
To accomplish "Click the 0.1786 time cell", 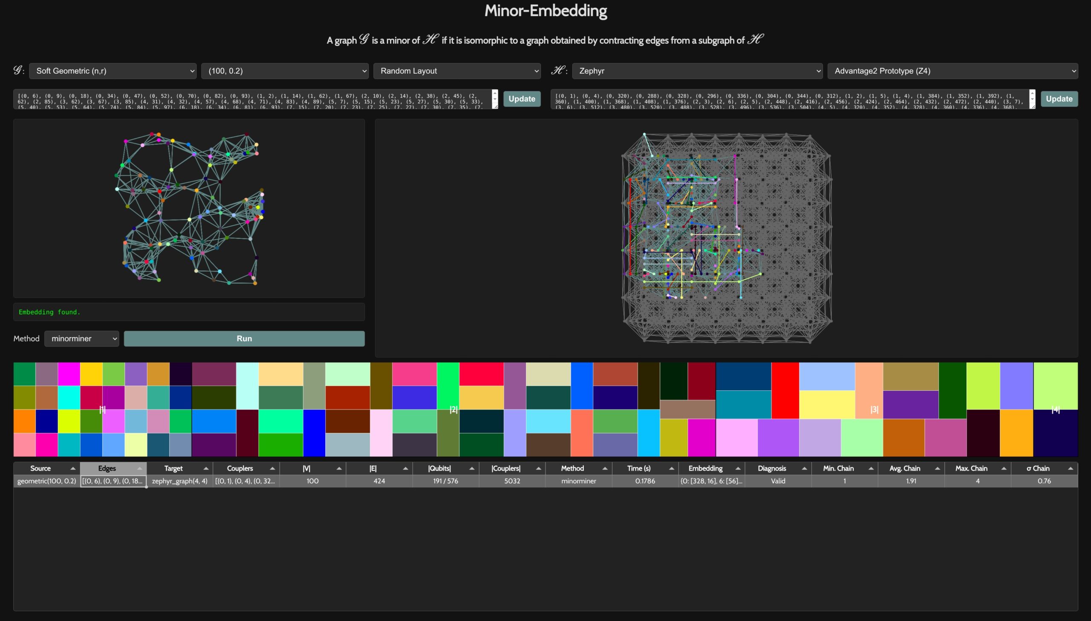I will [645, 481].
